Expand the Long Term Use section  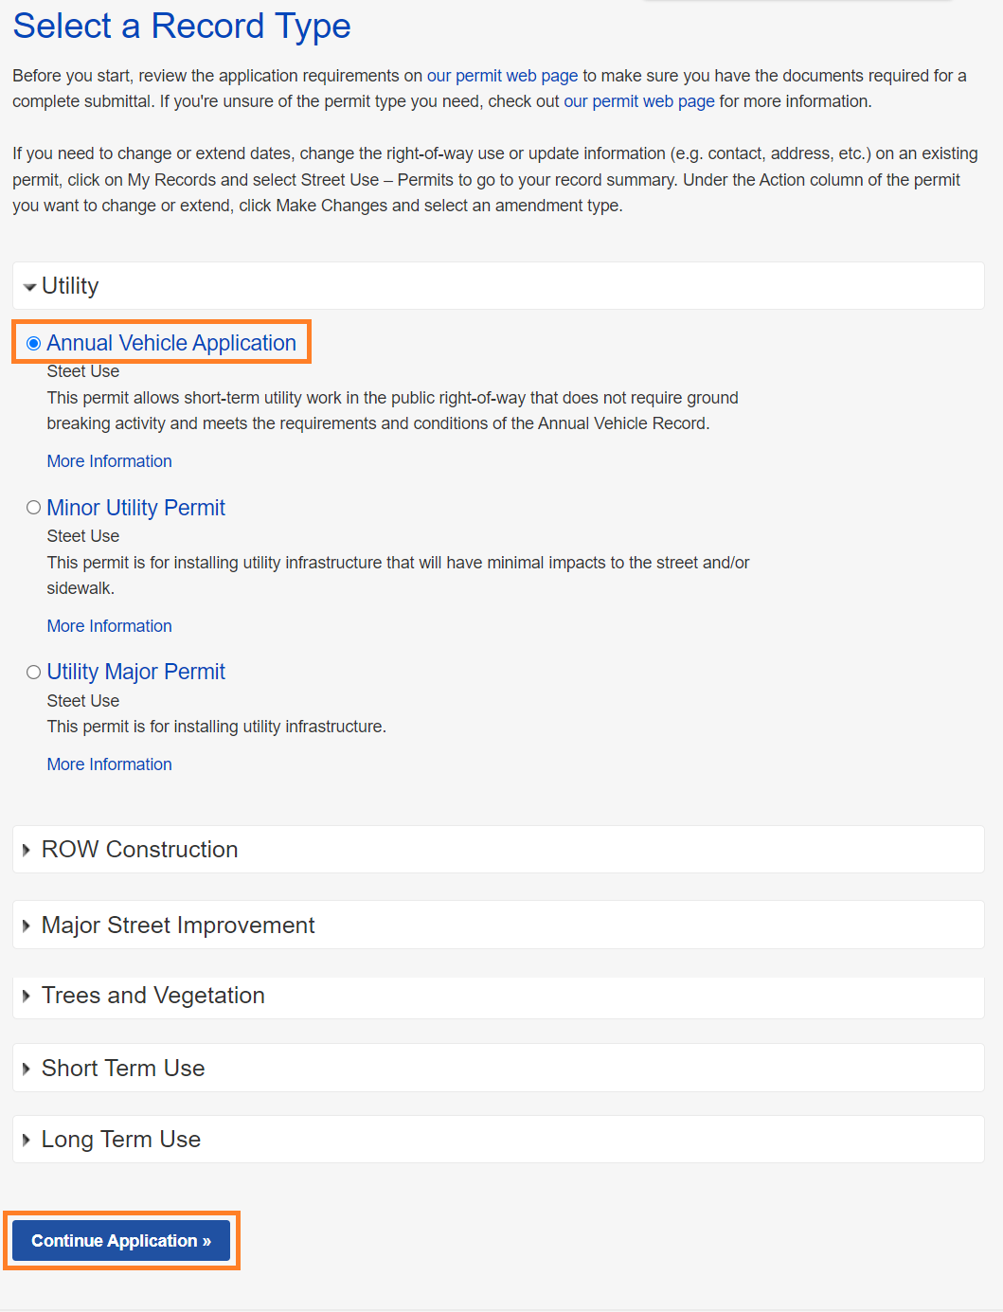(121, 1140)
